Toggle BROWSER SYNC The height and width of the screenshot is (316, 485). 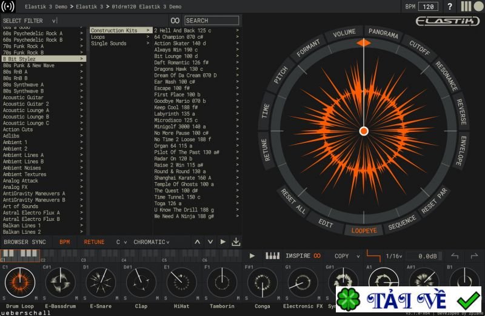[x=25, y=242]
